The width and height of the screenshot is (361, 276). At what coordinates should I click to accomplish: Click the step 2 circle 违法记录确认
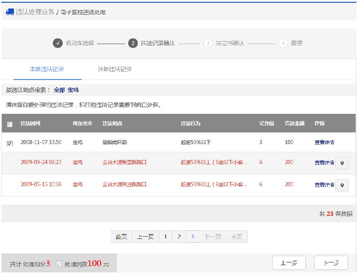point(133,43)
